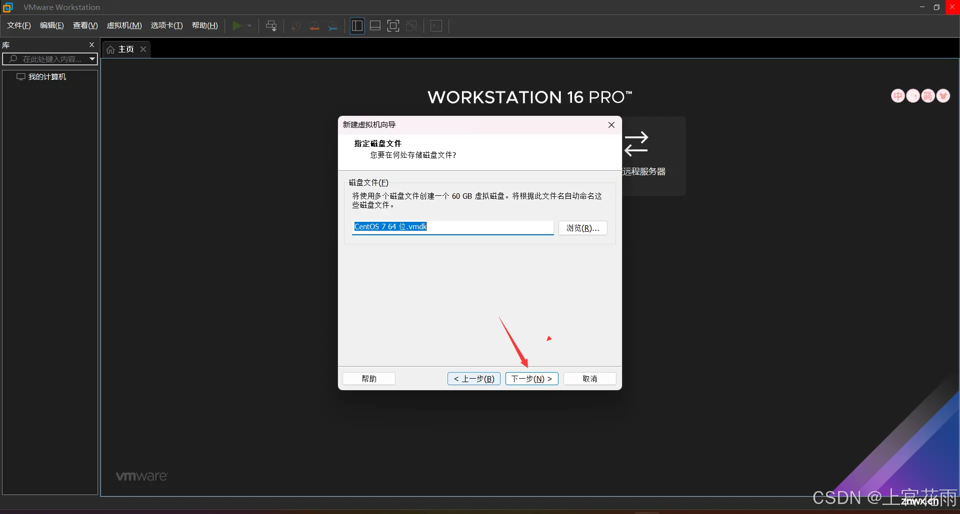Open the 文件(F) menu
This screenshot has width=960, height=514.
point(19,25)
